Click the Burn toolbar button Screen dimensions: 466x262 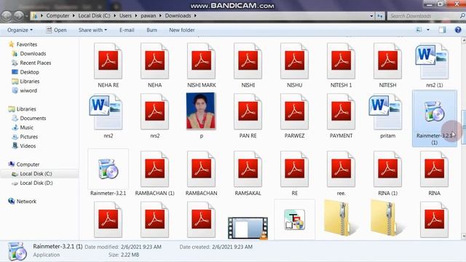coord(151,30)
